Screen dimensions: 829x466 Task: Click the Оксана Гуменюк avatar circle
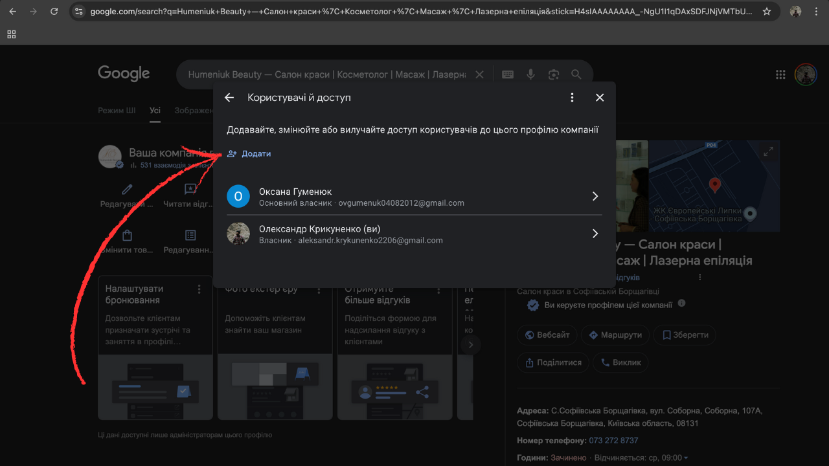[238, 196]
